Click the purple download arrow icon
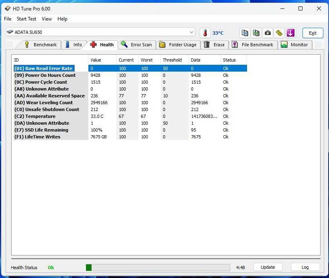The image size is (329, 278). 290,33
